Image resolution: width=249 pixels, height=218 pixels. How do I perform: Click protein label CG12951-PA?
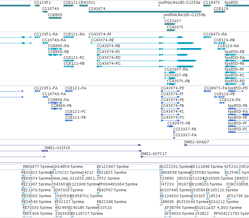tap(46, 88)
